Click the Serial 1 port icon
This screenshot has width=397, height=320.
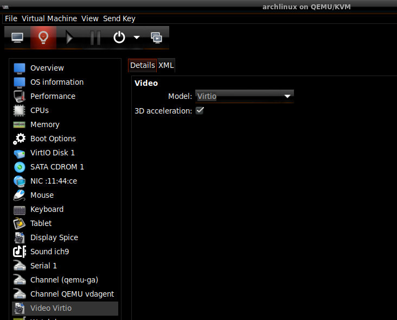coord(20,266)
